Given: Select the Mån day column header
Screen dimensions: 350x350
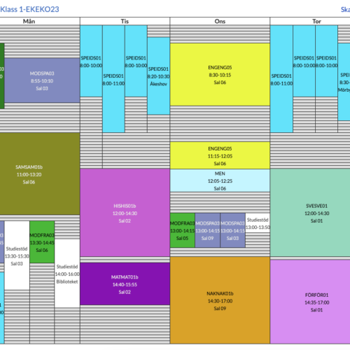Looking at the screenshot, I should 29,21.
